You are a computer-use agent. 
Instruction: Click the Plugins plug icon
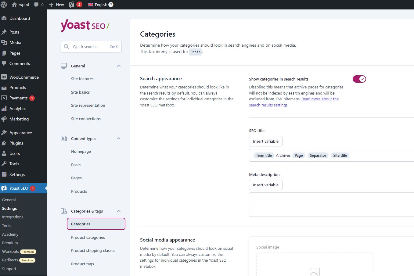tap(4, 143)
